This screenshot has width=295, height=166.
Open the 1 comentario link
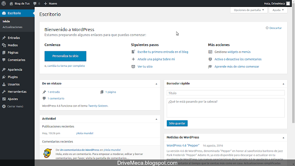[56, 98]
